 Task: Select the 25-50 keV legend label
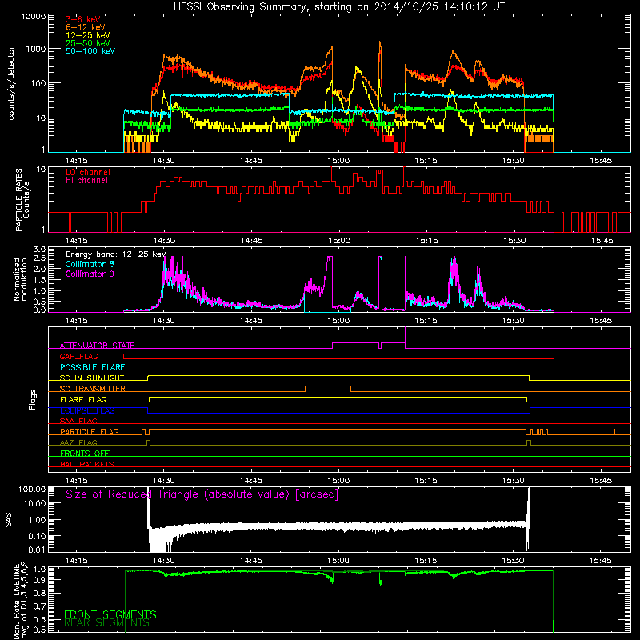(x=88, y=43)
